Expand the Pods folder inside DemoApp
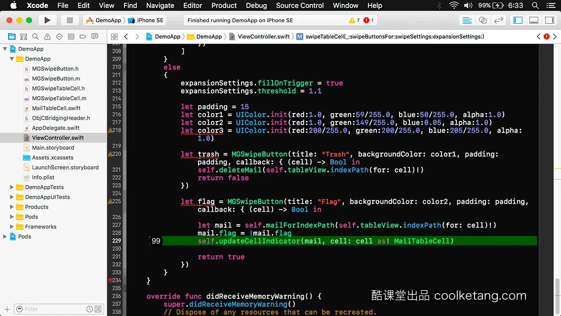The width and height of the screenshot is (561, 316). [12, 217]
